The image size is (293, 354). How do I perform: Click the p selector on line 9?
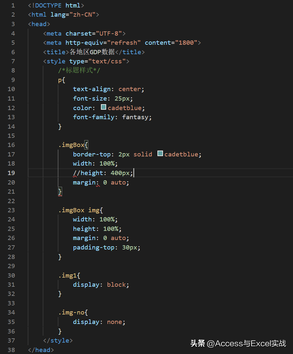(60, 80)
